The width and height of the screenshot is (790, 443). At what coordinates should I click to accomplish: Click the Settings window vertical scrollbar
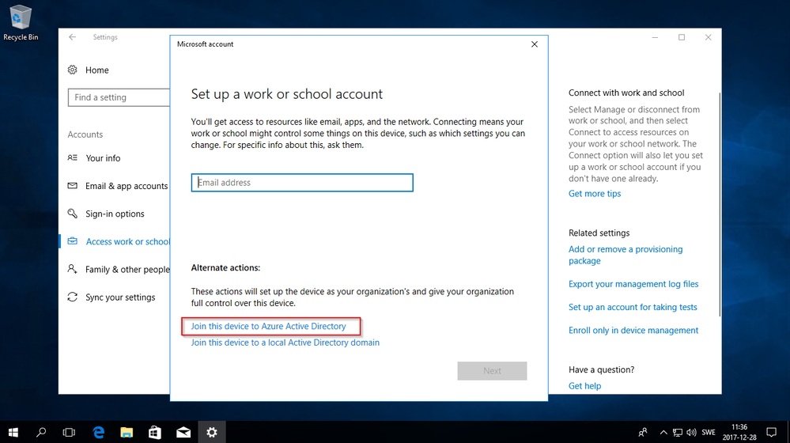[719, 204]
